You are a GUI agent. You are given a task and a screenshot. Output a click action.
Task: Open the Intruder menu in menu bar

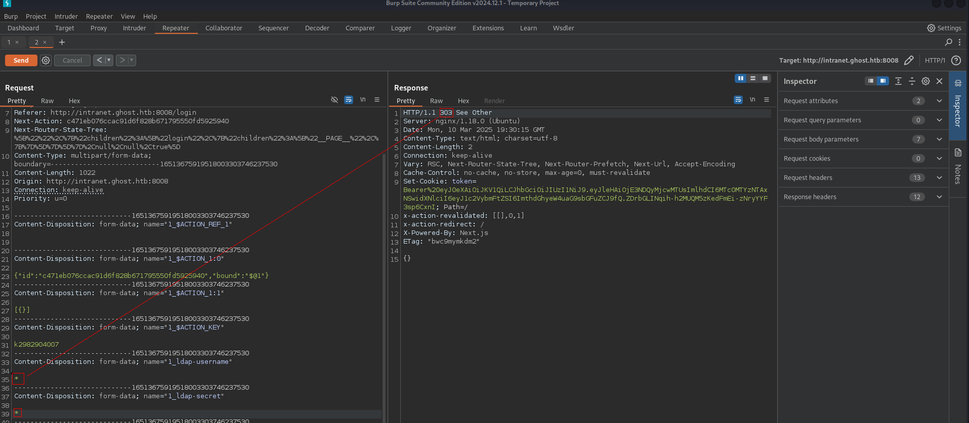66,16
